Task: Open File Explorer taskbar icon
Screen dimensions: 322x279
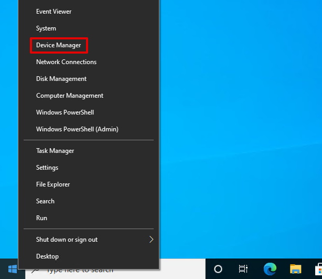Action: [295, 269]
